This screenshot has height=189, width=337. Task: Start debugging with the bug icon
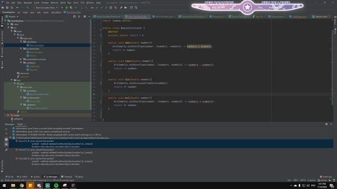pyautogui.click(x=67, y=7)
